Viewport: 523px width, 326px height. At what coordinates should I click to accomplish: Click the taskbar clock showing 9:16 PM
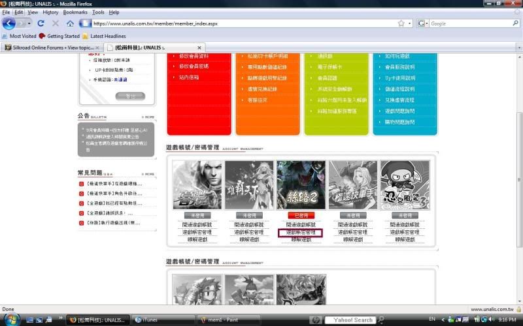508,319
